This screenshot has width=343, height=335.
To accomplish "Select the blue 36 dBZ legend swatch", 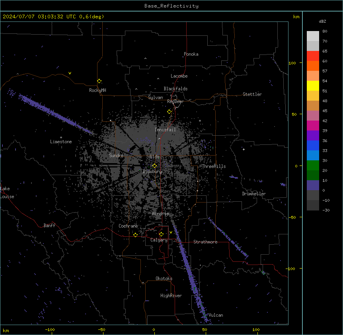I will [x=313, y=145].
